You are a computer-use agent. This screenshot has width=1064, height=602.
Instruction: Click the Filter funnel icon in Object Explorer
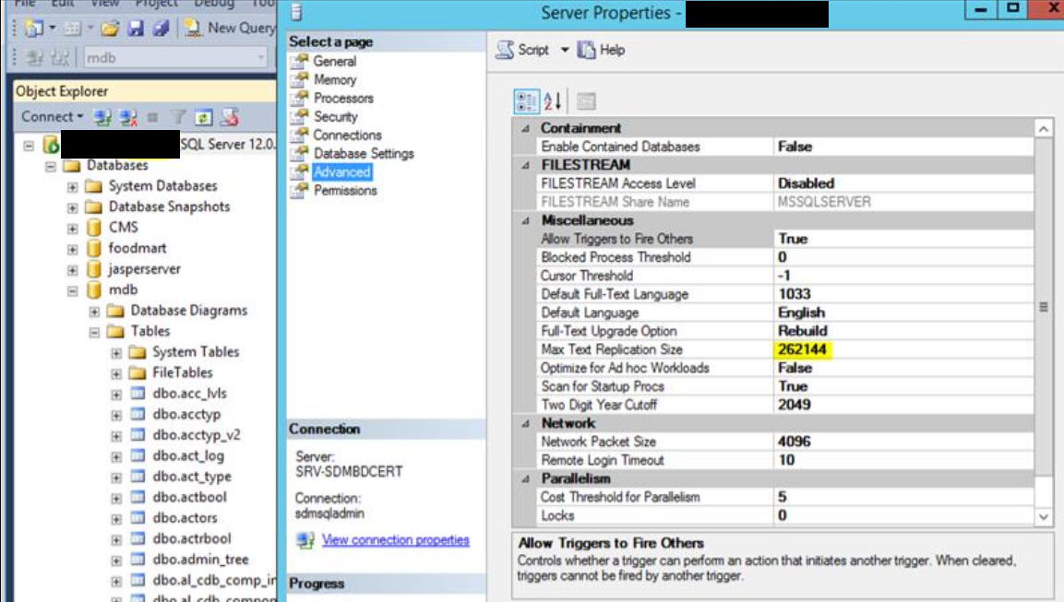coord(179,117)
